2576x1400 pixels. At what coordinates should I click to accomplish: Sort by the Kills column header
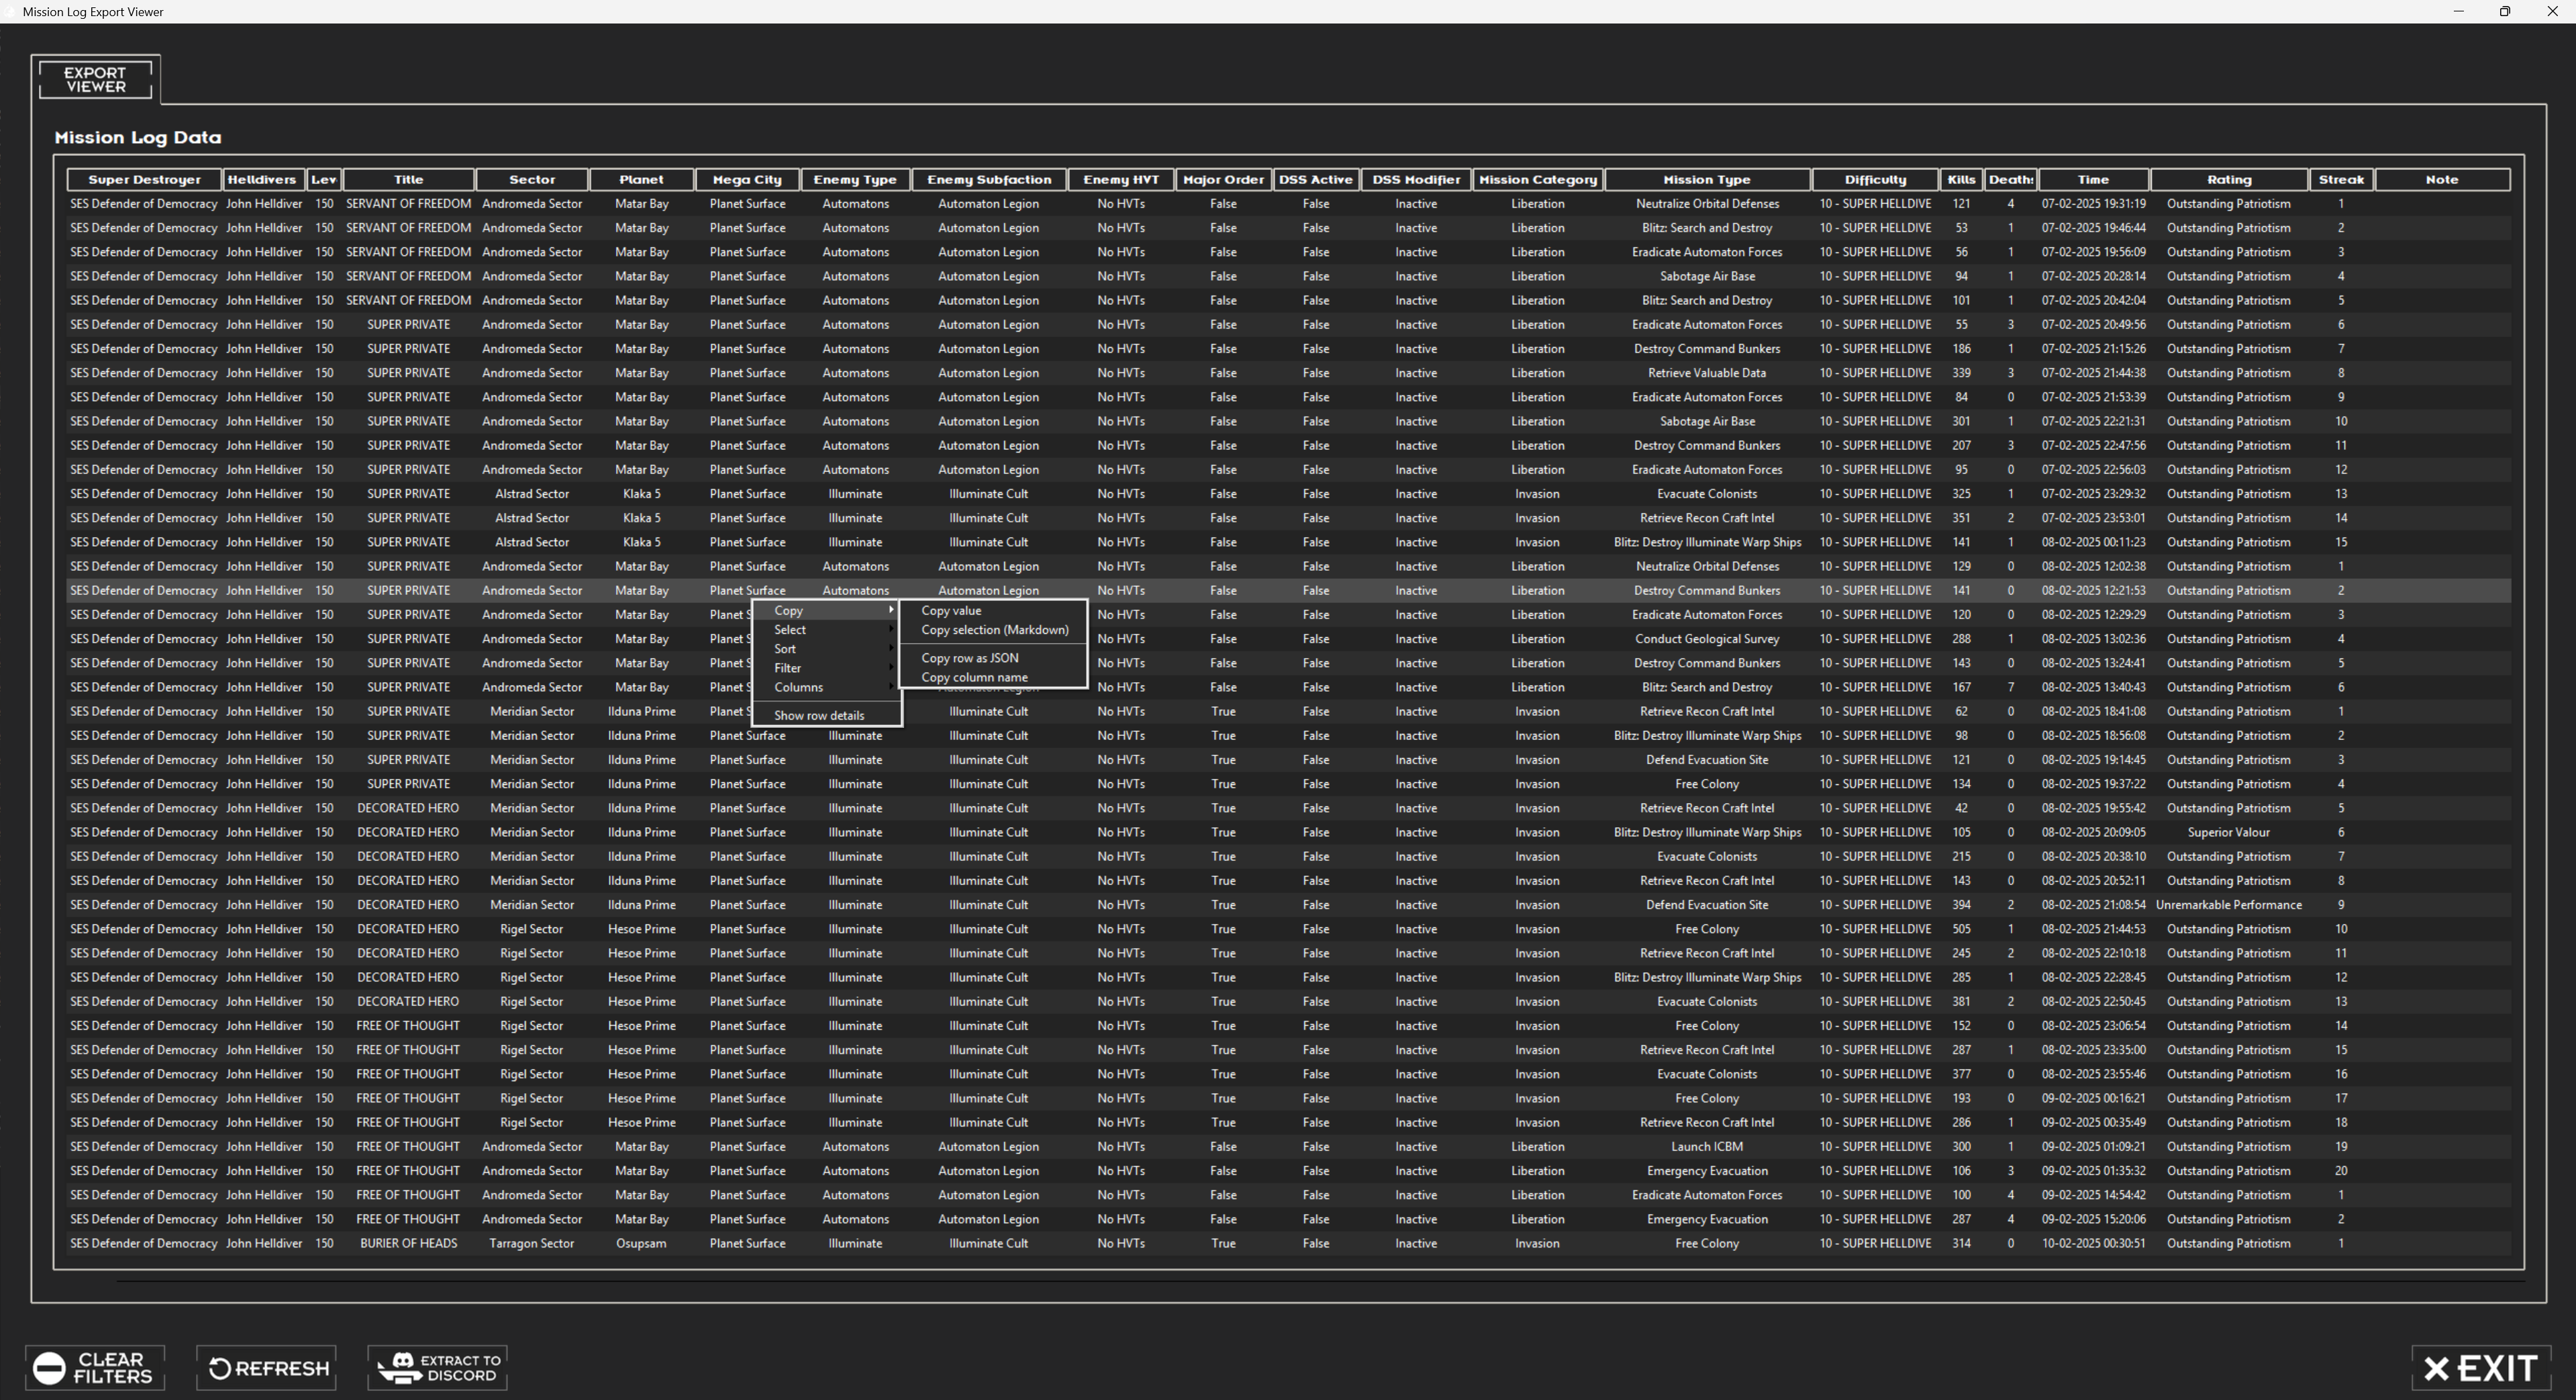click(x=1960, y=179)
